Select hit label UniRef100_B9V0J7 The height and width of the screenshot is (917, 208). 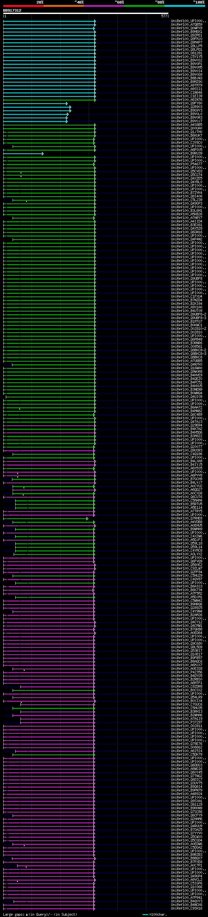click(x=187, y=121)
